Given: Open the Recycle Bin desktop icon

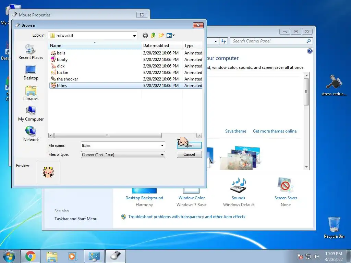Looking at the screenshot, I should [334, 227].
